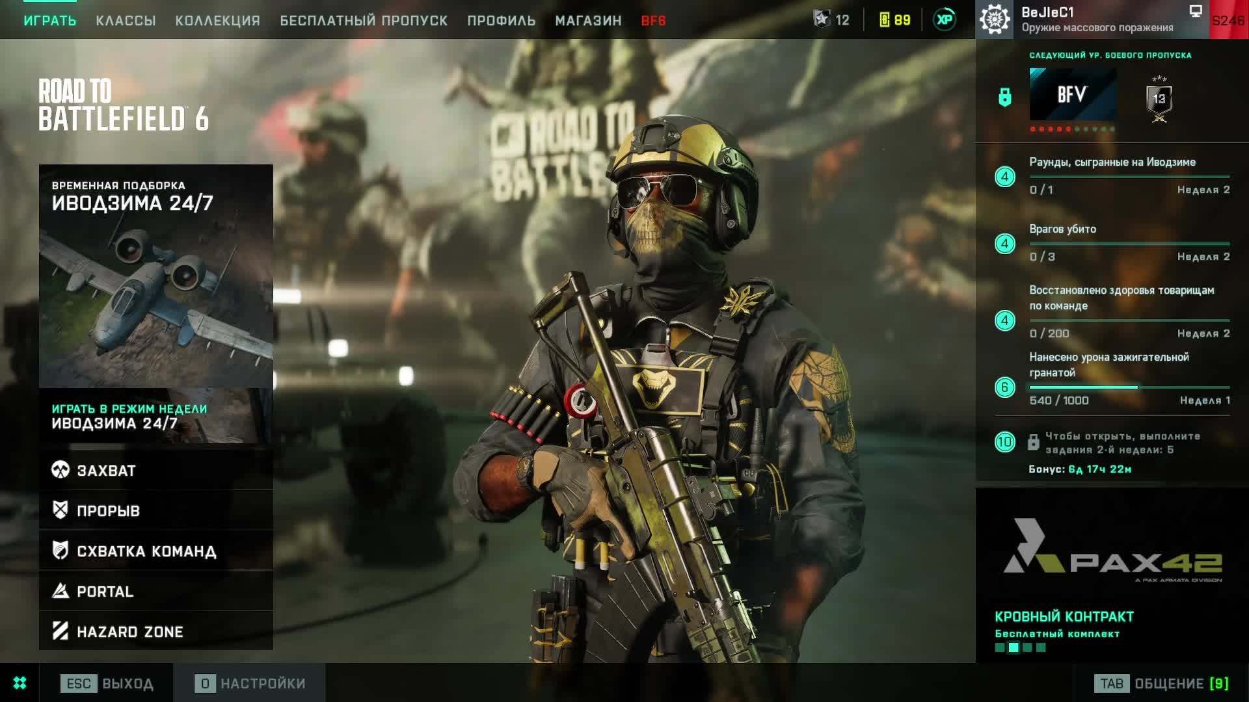Click the XP boost circle icon

click(x=945, y=19)
